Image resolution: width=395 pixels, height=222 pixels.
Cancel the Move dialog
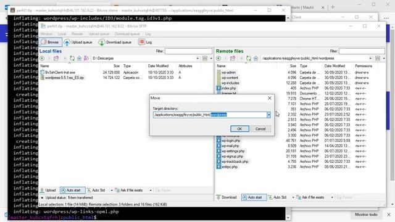point(260,129)
